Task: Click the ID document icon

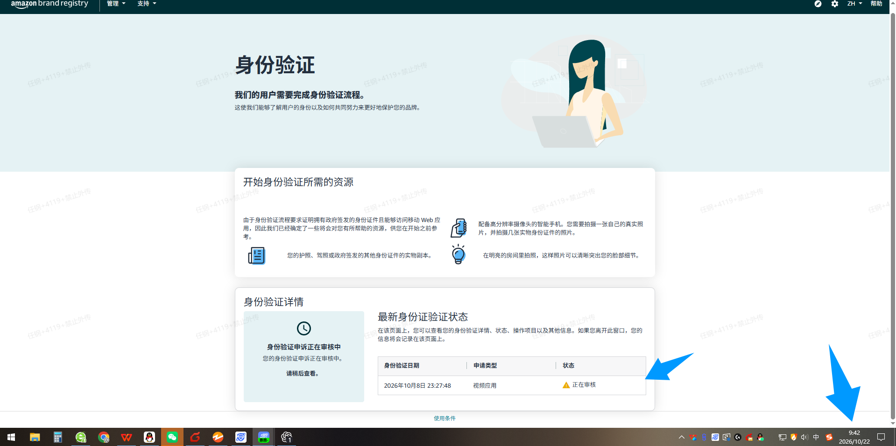Action: point(257,256)
